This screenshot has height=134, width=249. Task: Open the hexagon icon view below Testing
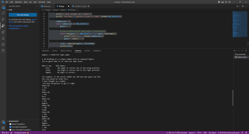(3, 44)
